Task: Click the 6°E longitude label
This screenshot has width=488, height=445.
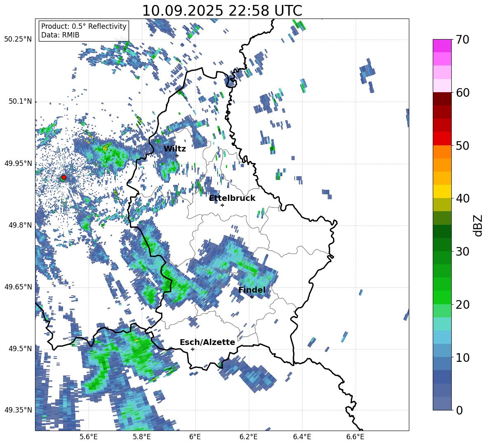Action: coord(195,437)
